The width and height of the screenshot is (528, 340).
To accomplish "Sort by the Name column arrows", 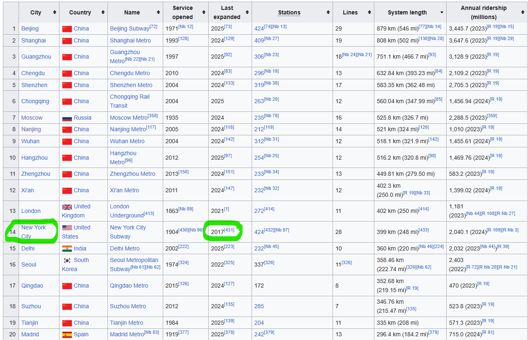I will point(158,12).
